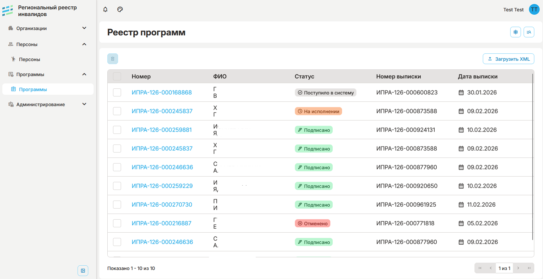The width and height of the screenshot is (543, 279).
Task: Open the search filter icon
Action: tap(529, 32)
